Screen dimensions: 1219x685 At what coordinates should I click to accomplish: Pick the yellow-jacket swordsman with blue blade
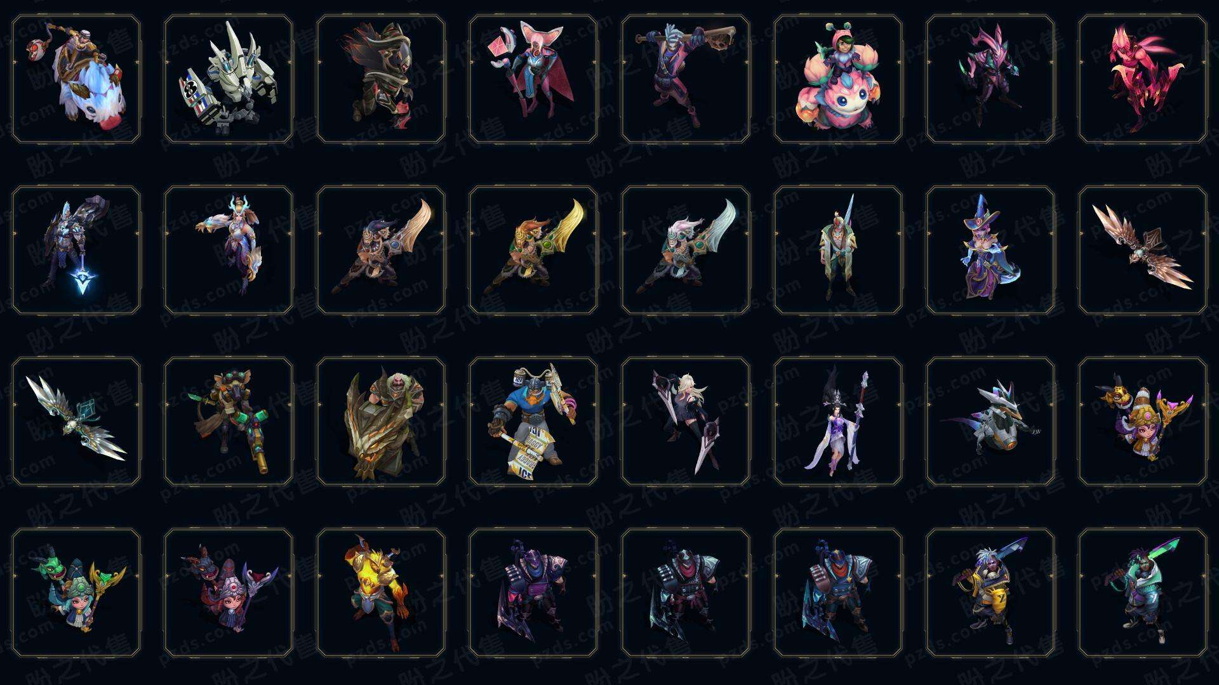[x=990, y=592]
